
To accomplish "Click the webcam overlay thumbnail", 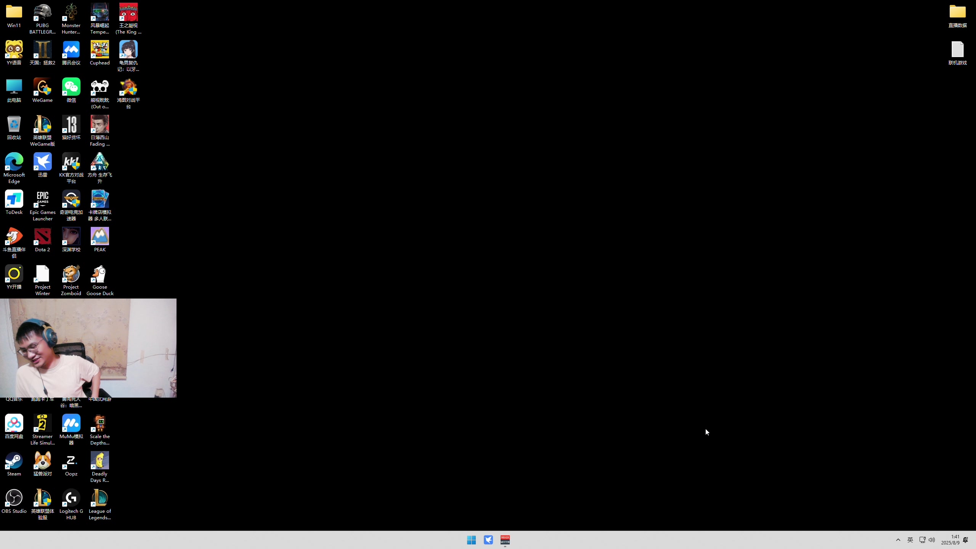I will 88,348.
